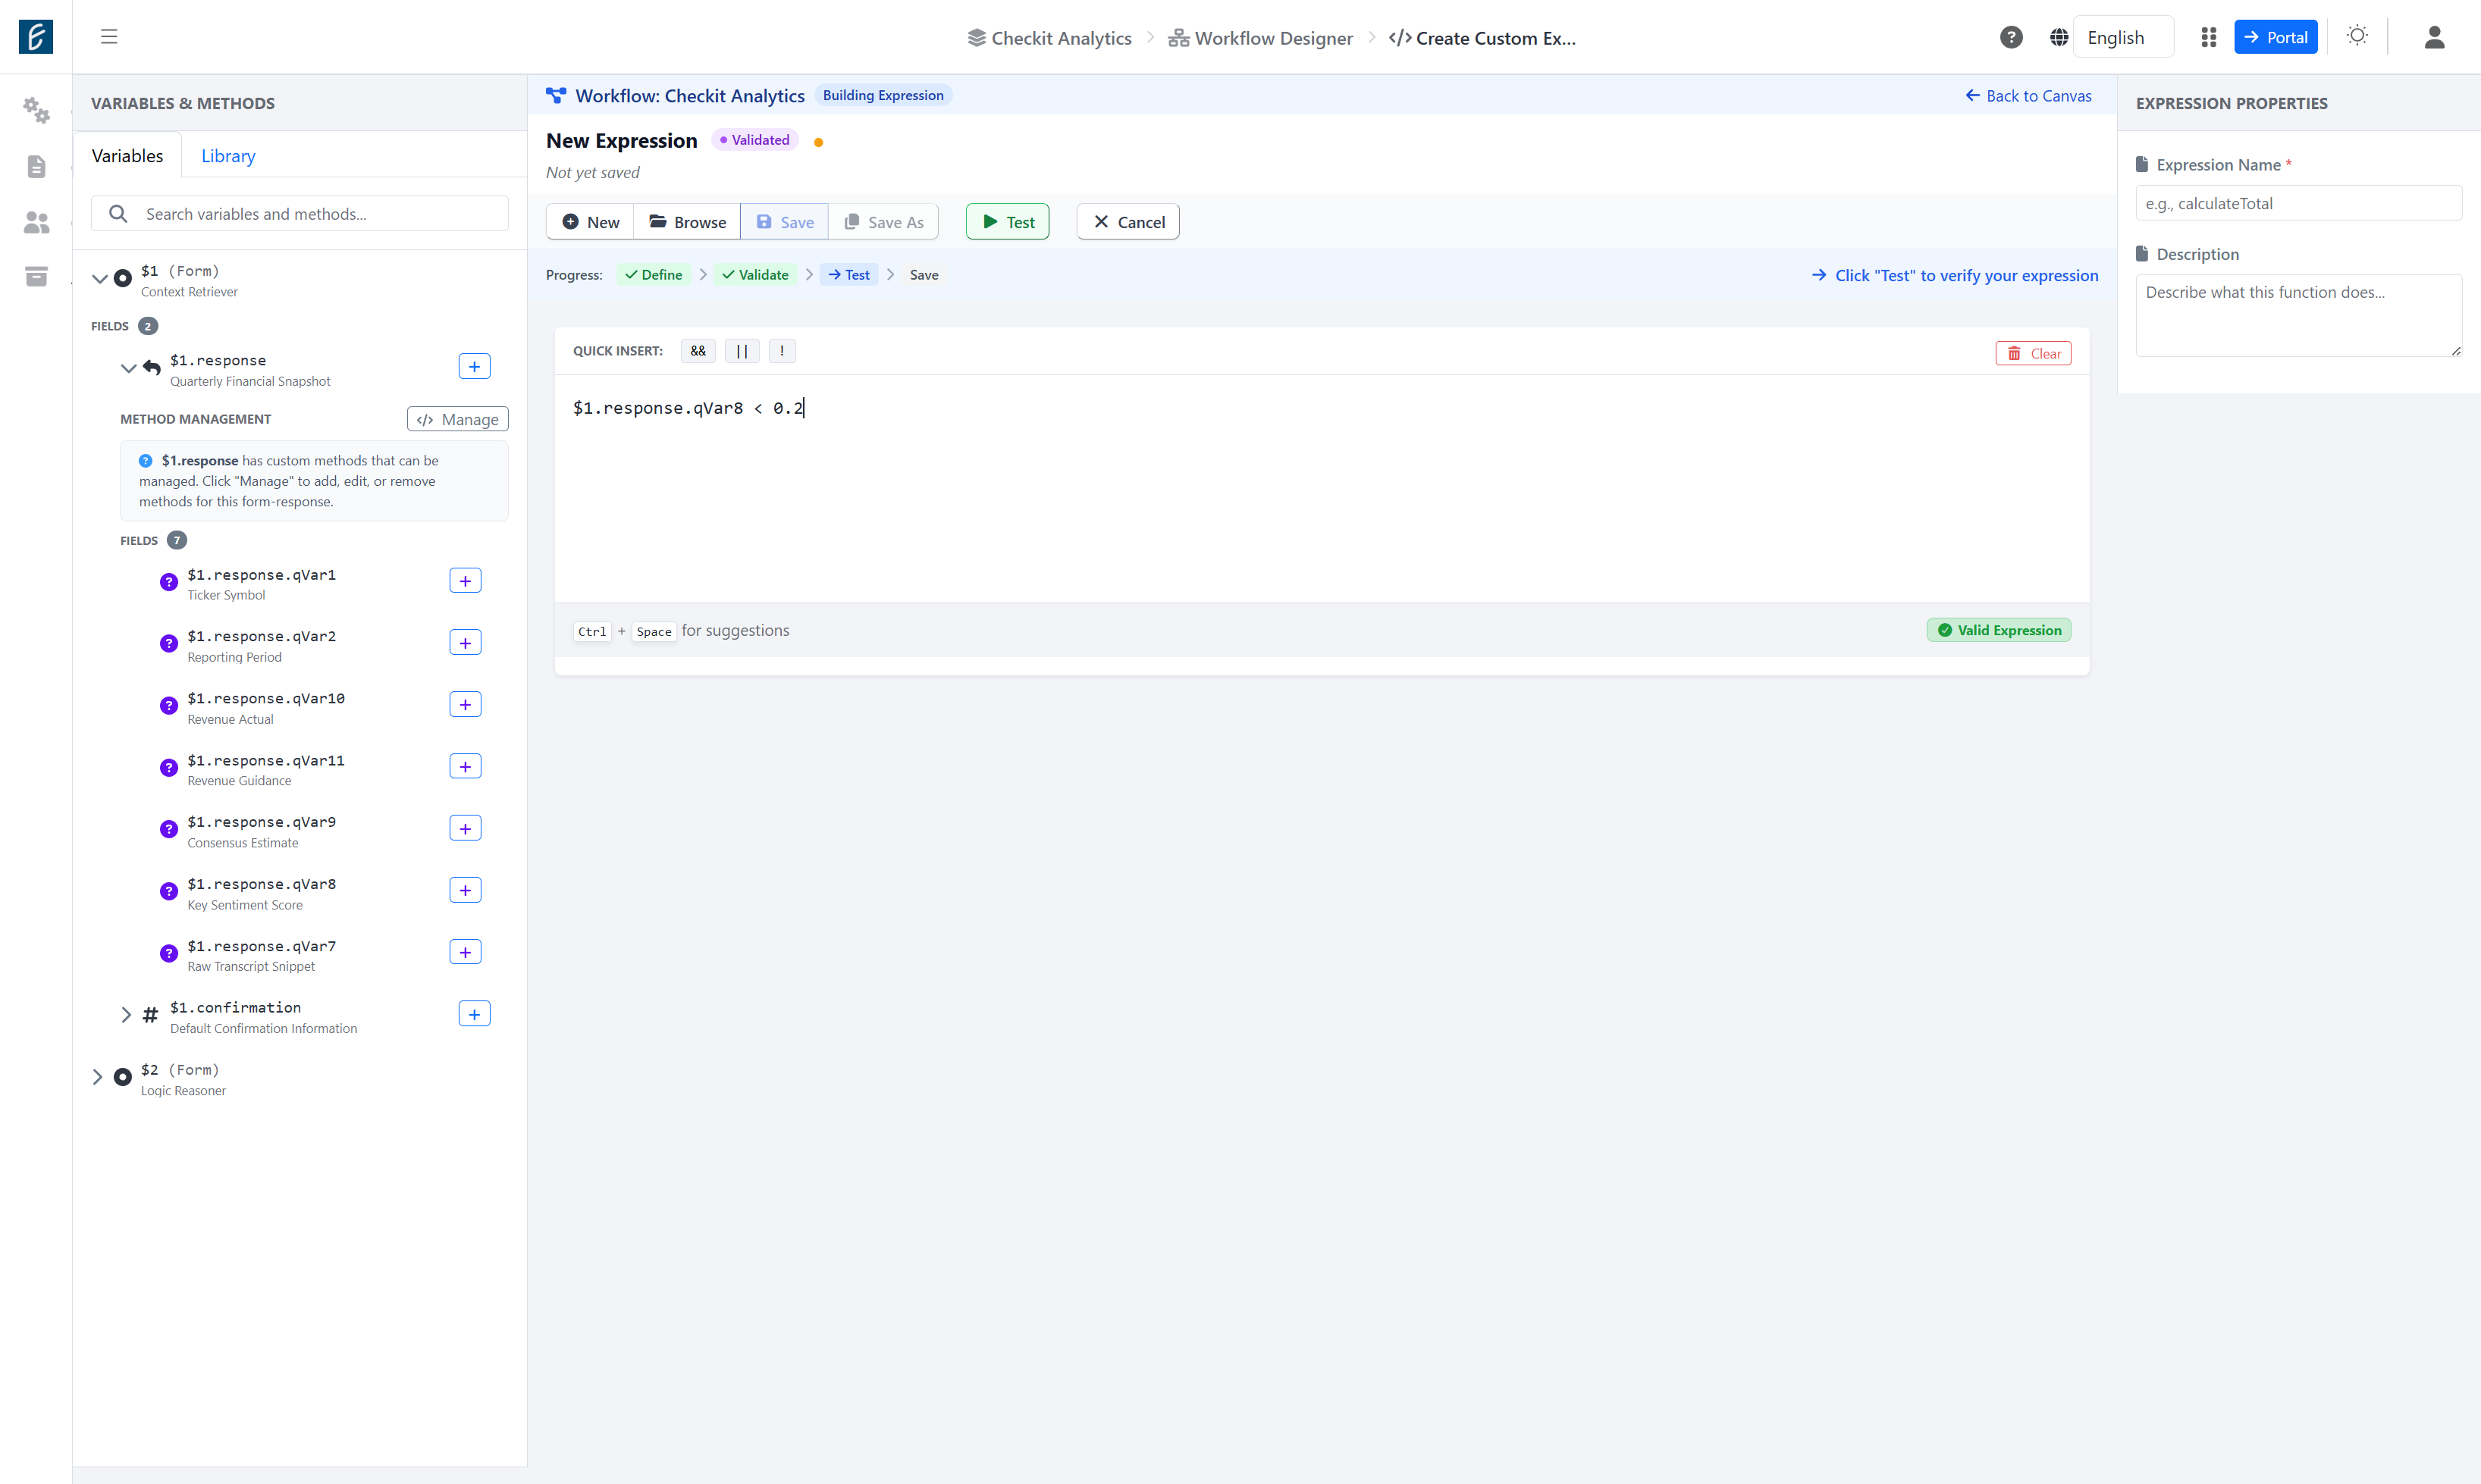Open the archive box sidebar icon
The height and width of the screenshot is (1484, 2481).
coord(36,277)
